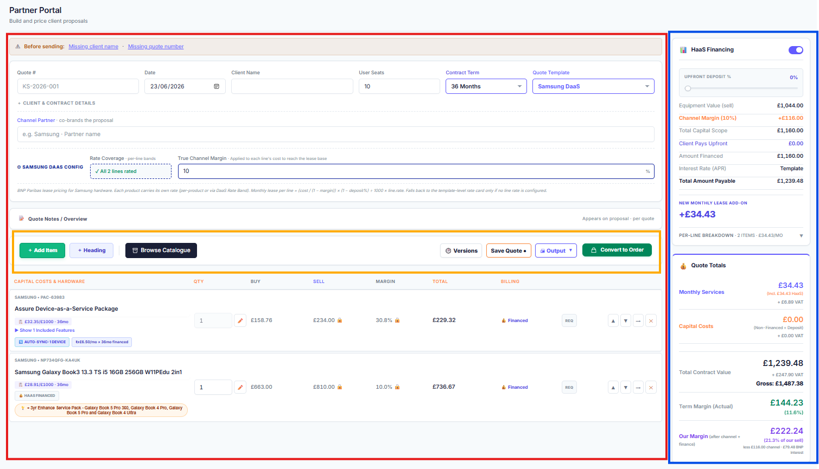Viewport: 819px width, 469px height.
Task: Click the Client Name input field
Action: (x=292, y=86)
